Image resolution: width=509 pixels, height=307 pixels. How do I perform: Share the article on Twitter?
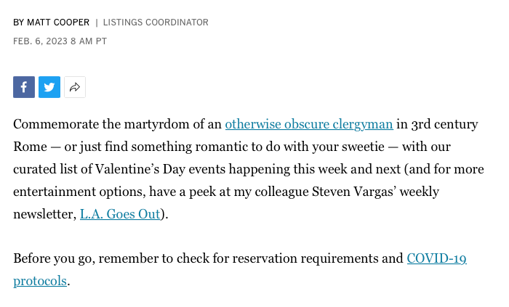49,87
